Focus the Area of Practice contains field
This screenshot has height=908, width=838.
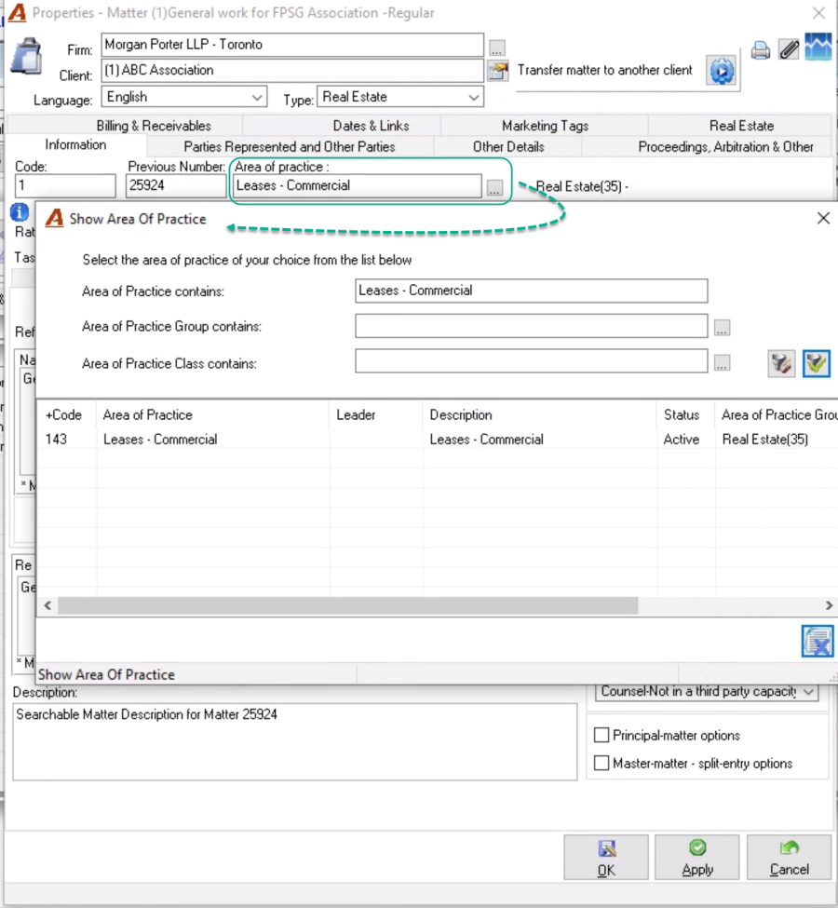click(531, 291)
